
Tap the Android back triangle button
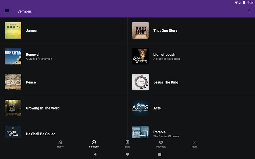pyautogui.click(x=95, y=154)
